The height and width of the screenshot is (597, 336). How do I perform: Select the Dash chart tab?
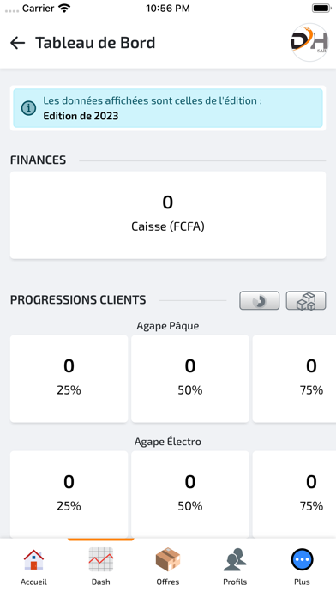coord(101,567)
